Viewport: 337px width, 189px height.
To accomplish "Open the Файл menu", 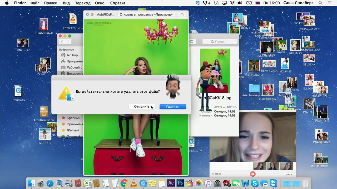I will [x=35, y=3].
